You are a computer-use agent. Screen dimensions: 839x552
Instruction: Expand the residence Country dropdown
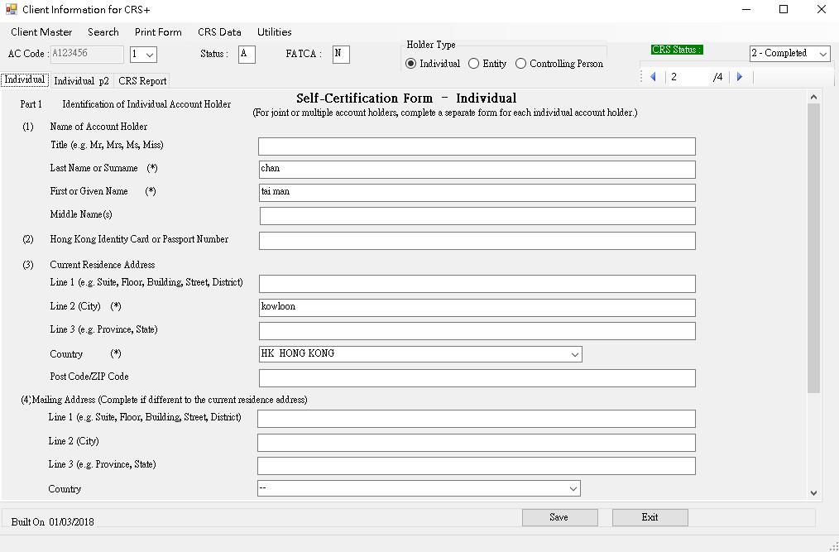[575, 354]
